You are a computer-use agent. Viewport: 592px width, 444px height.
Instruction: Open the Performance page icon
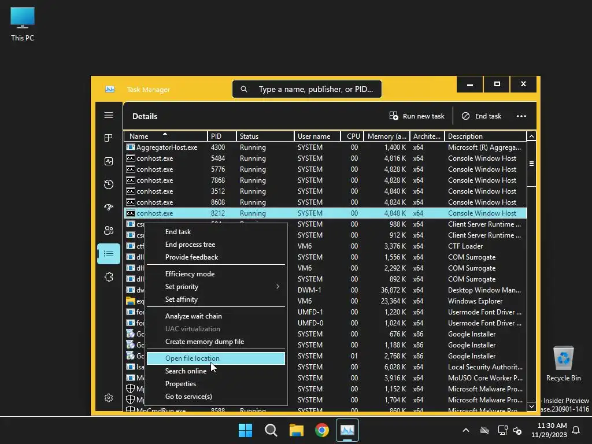point(109,161)
